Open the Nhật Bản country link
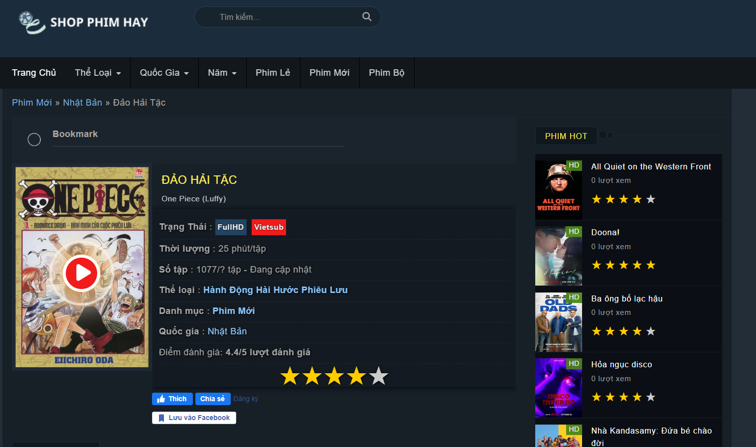Viewport: 756px width, 447px height. 227,331
